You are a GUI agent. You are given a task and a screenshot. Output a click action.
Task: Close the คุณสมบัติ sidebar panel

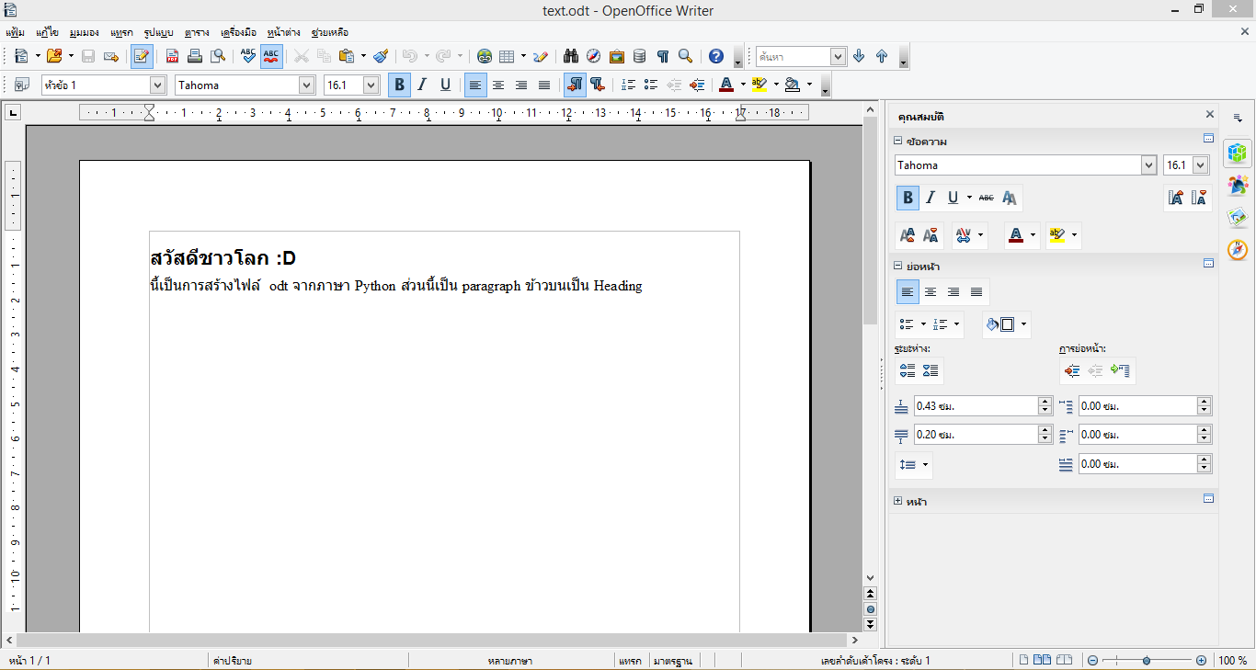click(x=1209, y=116)
